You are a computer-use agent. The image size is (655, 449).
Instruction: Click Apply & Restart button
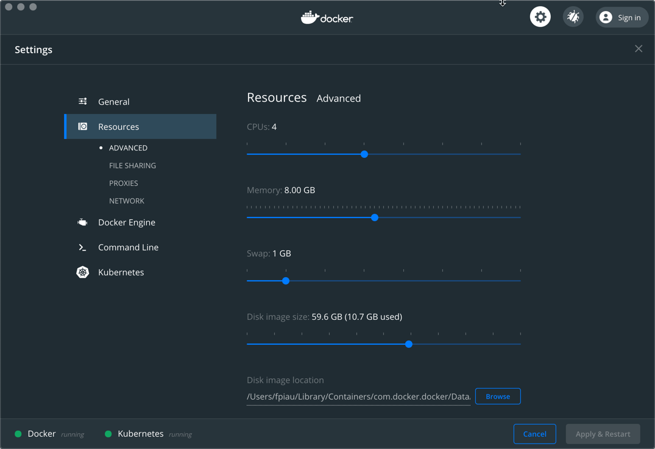603,434
